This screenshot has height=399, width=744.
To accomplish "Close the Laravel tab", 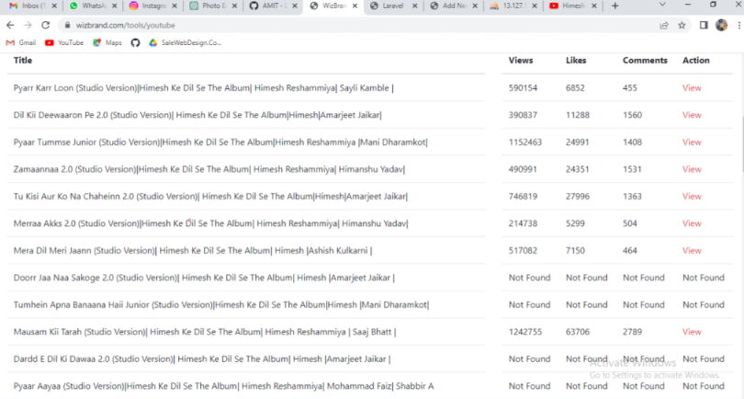I will pyautogui.click(x=415, y=6).
